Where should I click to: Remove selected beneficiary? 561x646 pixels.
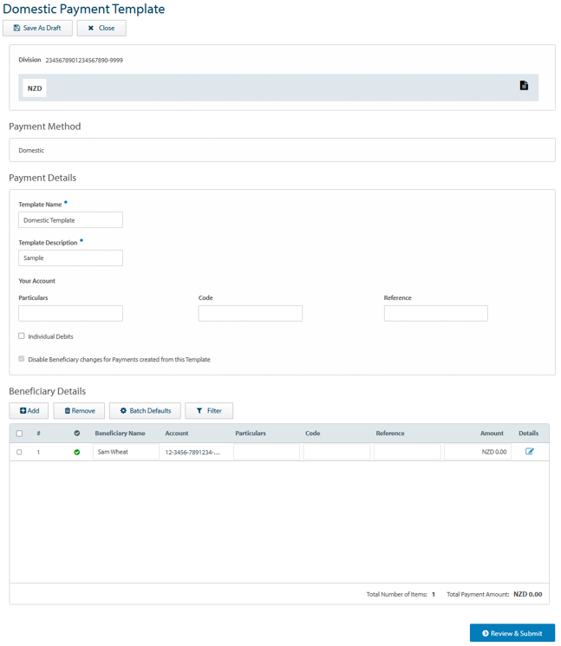tap(79, 411)
